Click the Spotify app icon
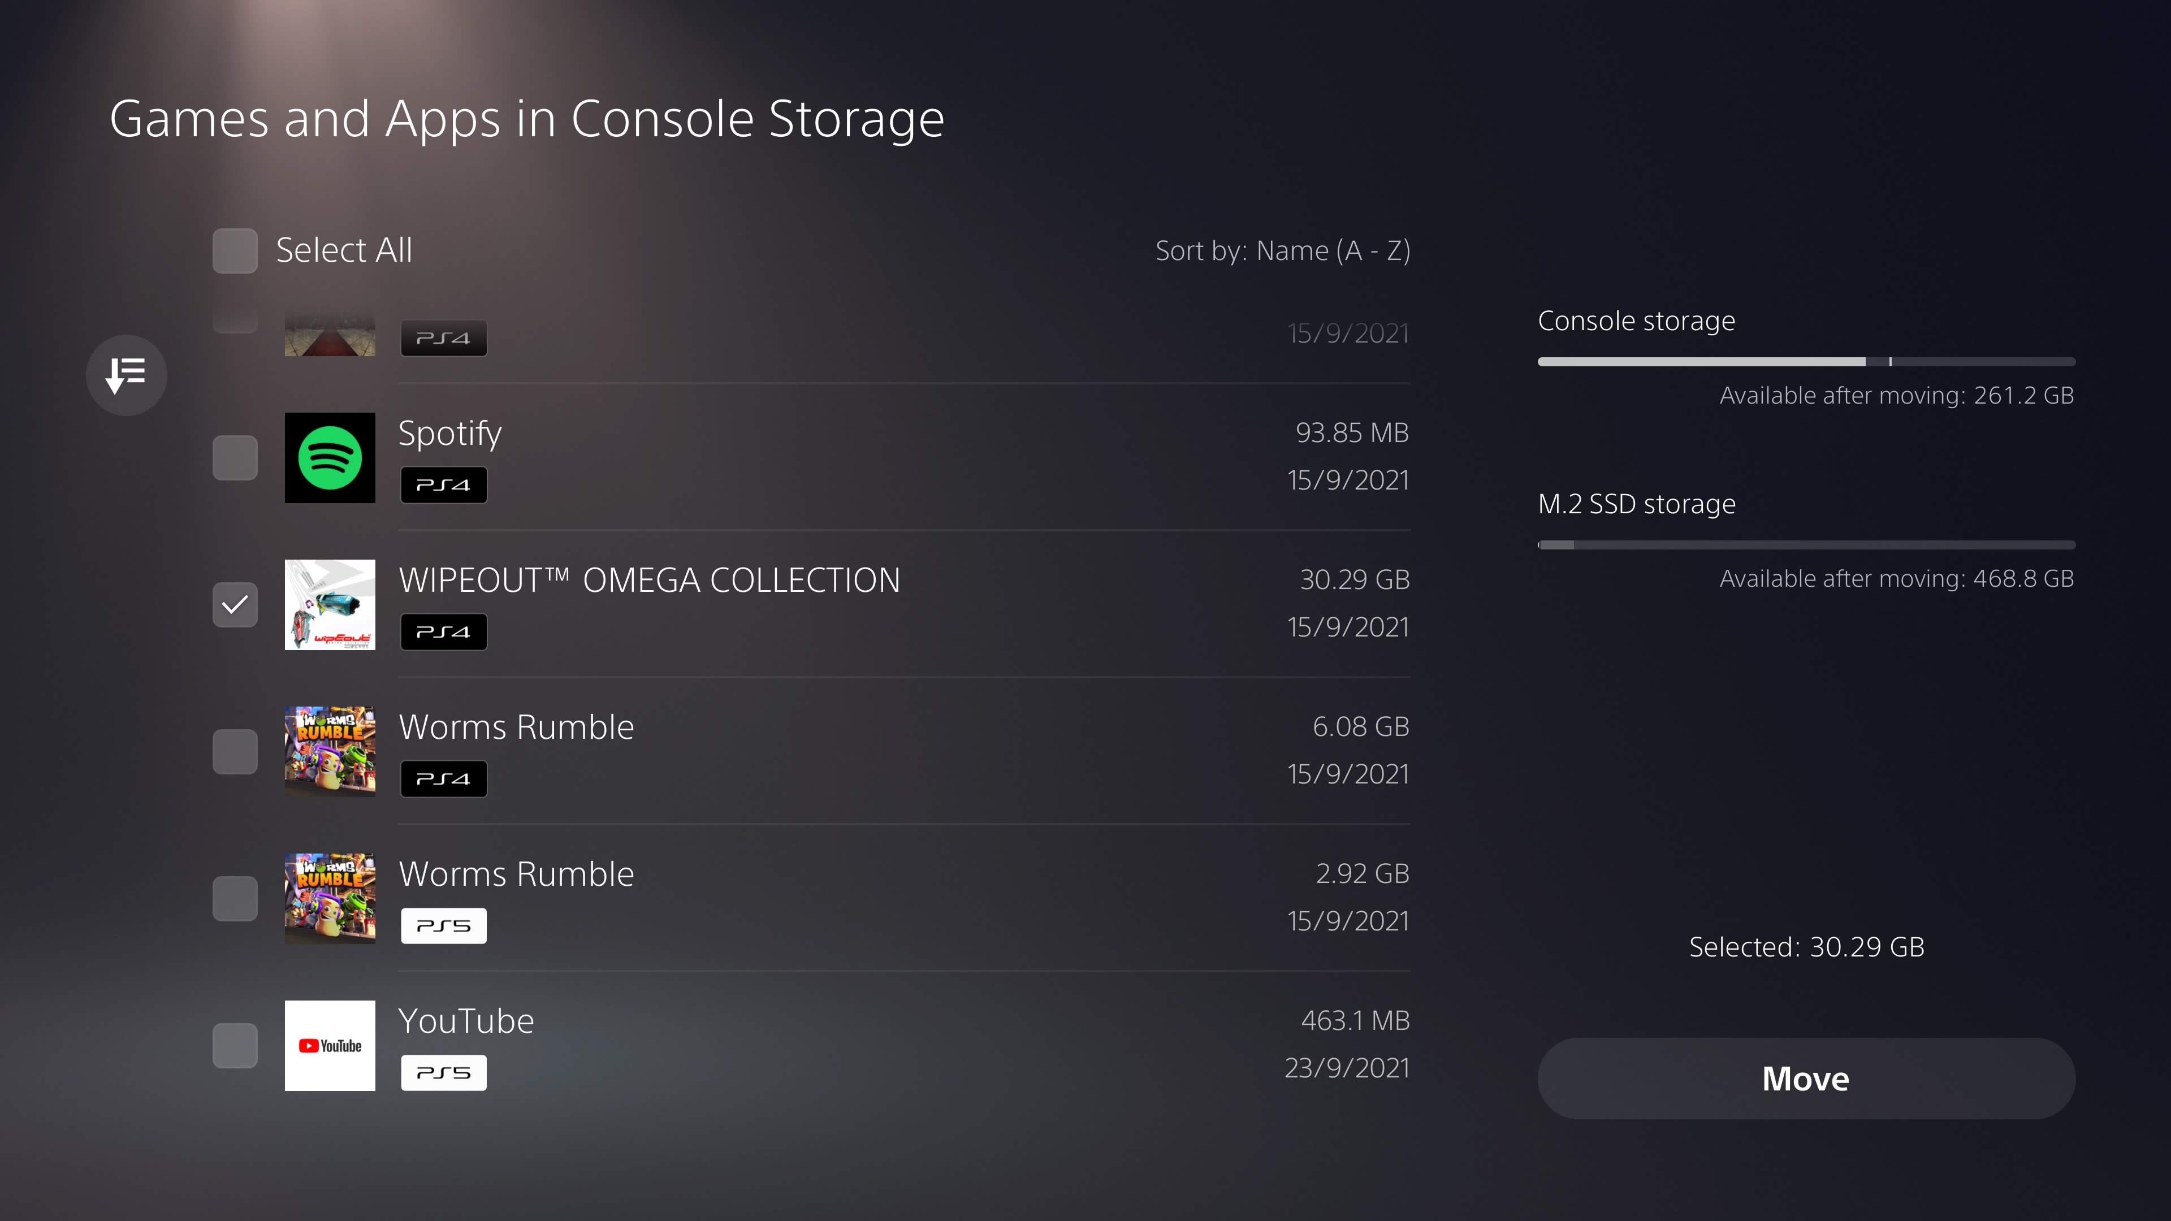2171x1221 pixels. point(330,457)
